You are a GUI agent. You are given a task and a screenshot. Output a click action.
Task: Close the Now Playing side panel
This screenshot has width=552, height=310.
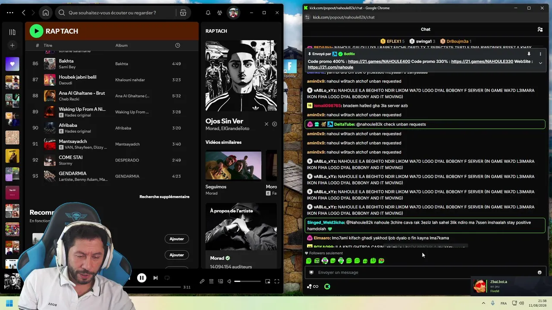pos(267,124)
